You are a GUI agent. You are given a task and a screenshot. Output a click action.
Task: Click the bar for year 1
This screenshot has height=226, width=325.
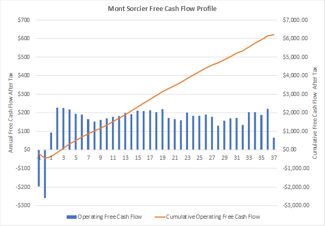[x=51, y=141]
